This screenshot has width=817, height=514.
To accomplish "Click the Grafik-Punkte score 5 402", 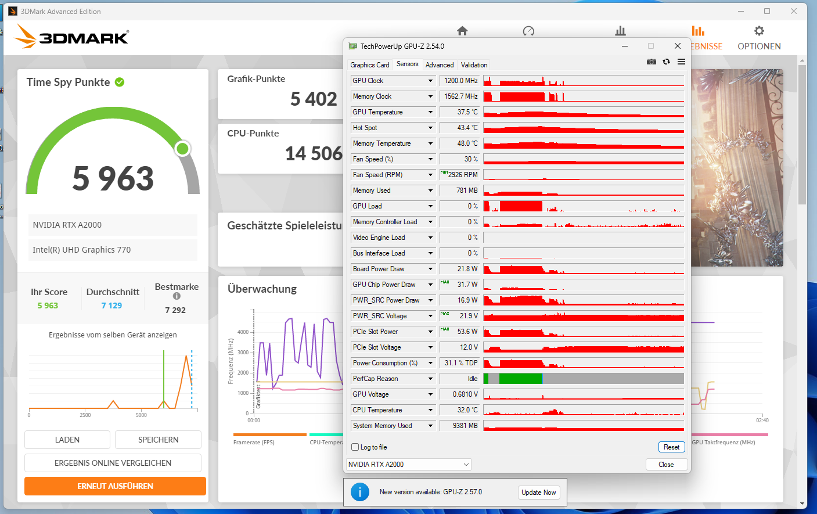I will coord(313,99).
